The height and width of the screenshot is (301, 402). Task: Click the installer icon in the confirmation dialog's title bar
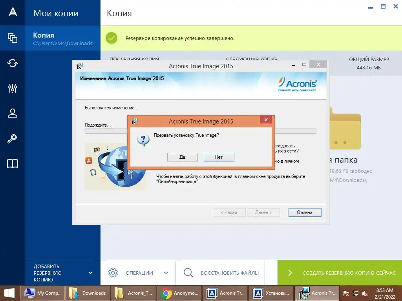coord(134,121)
